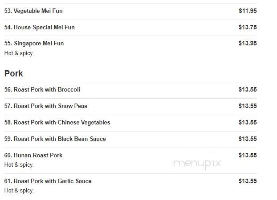The width and height of the screenshot is (277, 200).
Task: Open 54. House Special Mei Fun
Action: coord(39,28)
